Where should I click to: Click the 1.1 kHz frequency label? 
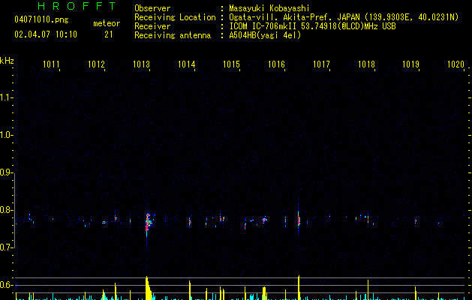pyautogui.click(x=6, y=97)
